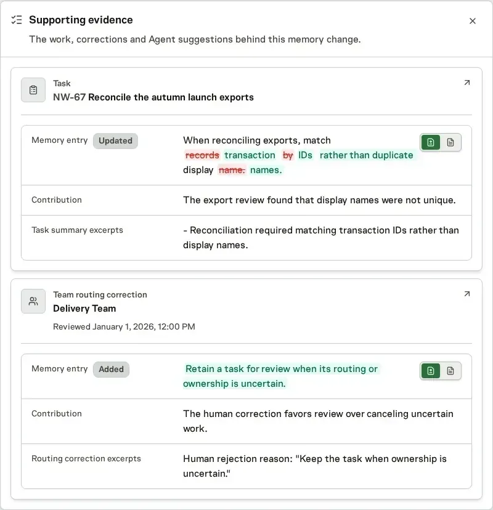Click the inserted word 'transaction'
Screen dimensions: 493x510
point(250,155)
